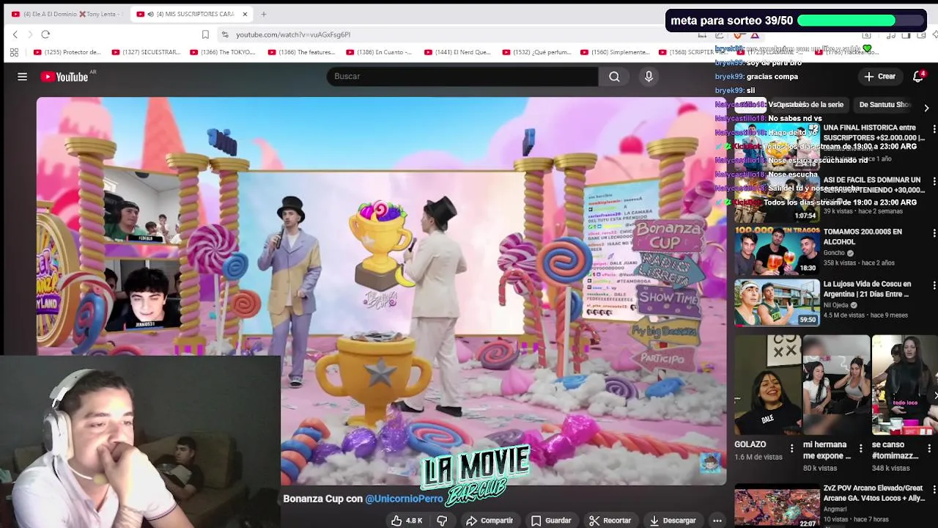
Task: Open 'UNA FINAL HISTORICA entre SUSCRIPTORES' video
Action: pos(874,133)
